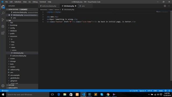Open the Debug view in activity bar
The image size is (172, 97).
[x=3, y=26]
